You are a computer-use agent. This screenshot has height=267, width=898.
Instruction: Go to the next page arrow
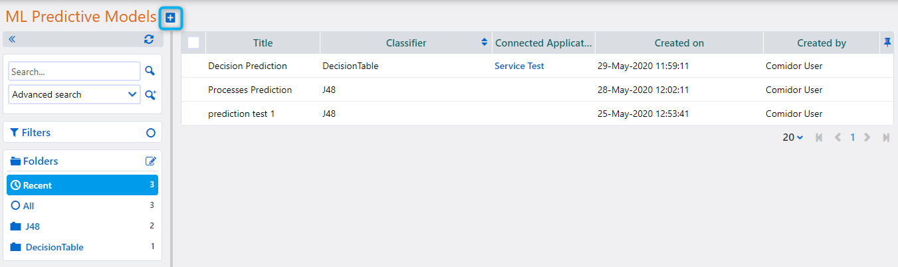[x=867, y=137]
